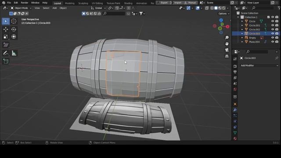Select Plane.004 in the outliner
The height and width of the screenshot is (158, 281).
click(254, 42)
